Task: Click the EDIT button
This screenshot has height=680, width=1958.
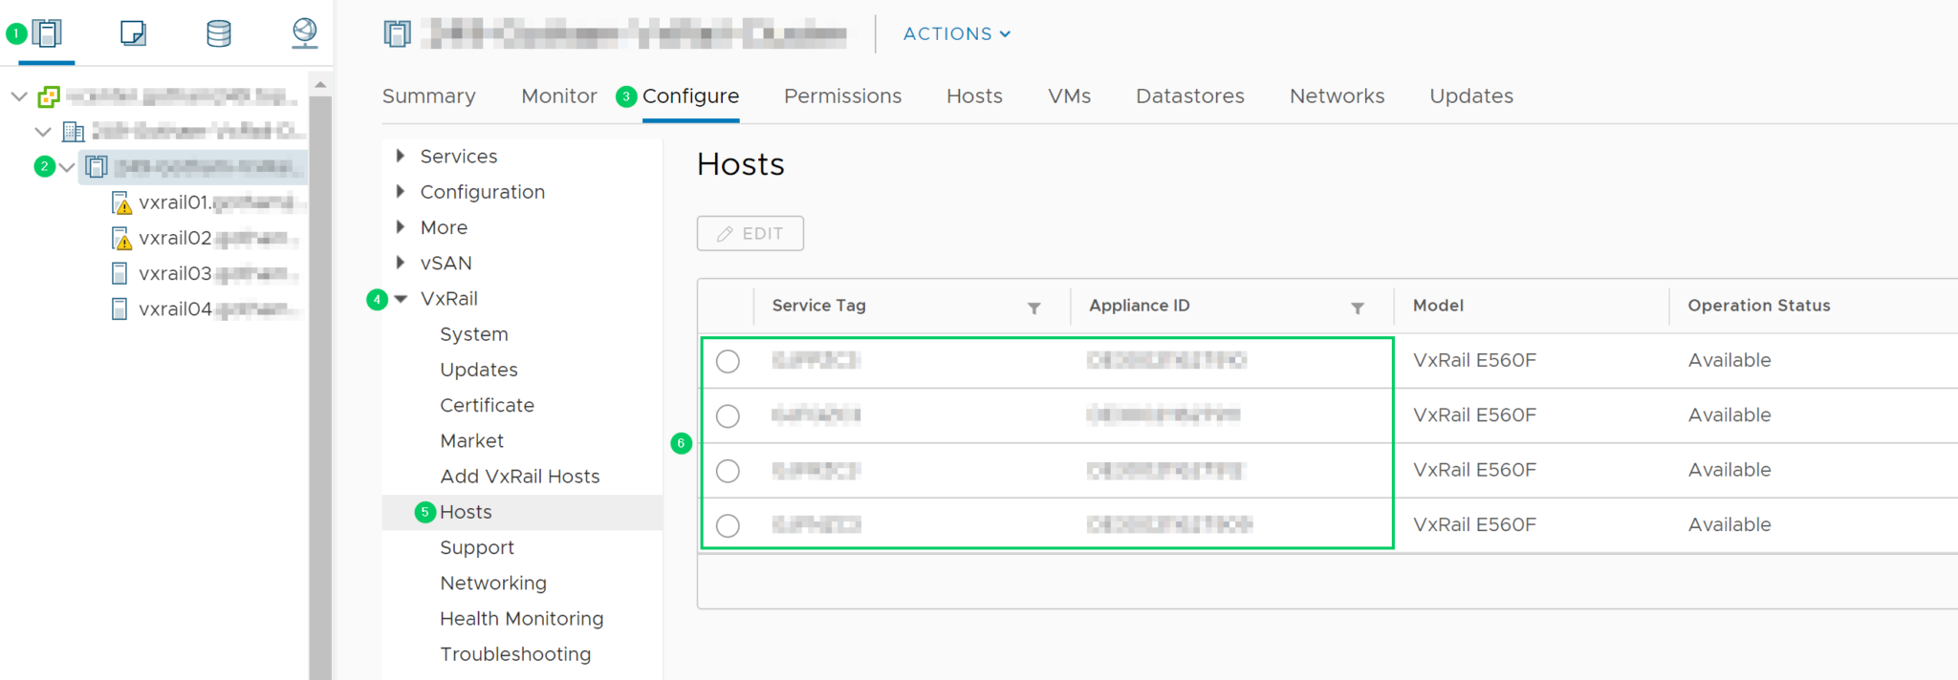Action: 751,233
